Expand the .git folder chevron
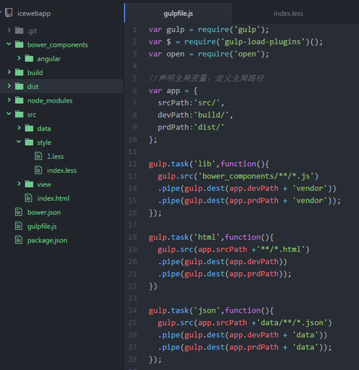The height and width of the screenshot is (370, 359). click(9, 30)
